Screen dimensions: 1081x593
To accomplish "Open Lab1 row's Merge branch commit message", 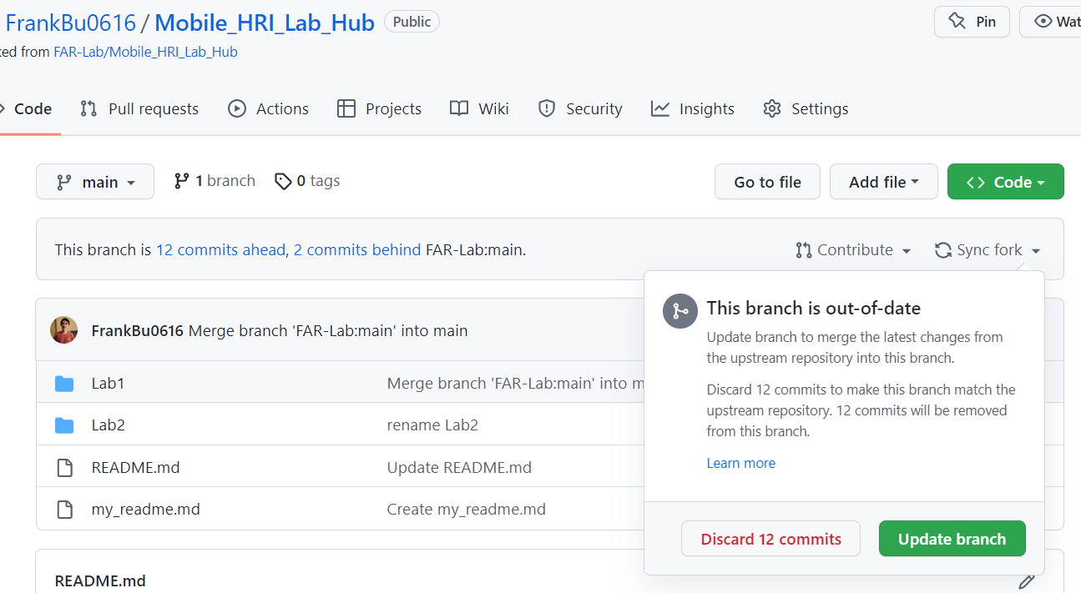I will tap(515, 383).
